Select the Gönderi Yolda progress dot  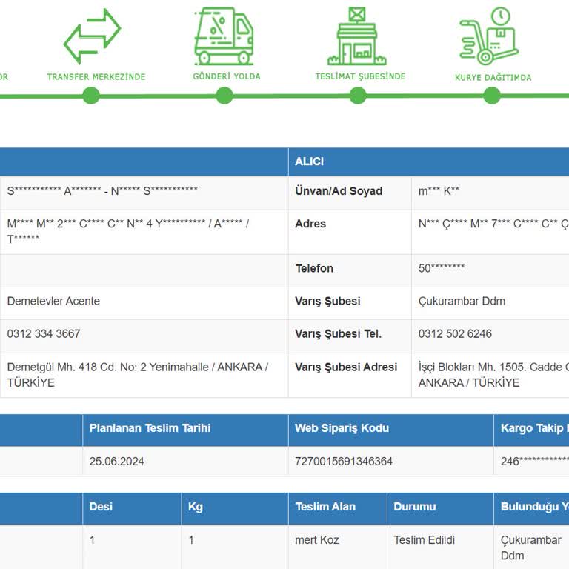point(224,96)
